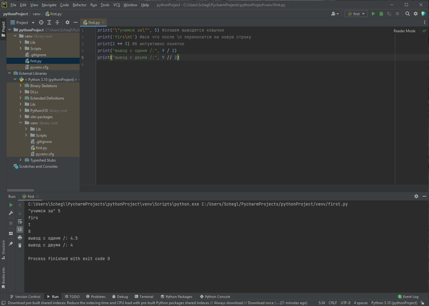Click horizontal scrollbar of Project panel
Image resolution: width=429 pixels, height=306 pixels.
(20, 190)
